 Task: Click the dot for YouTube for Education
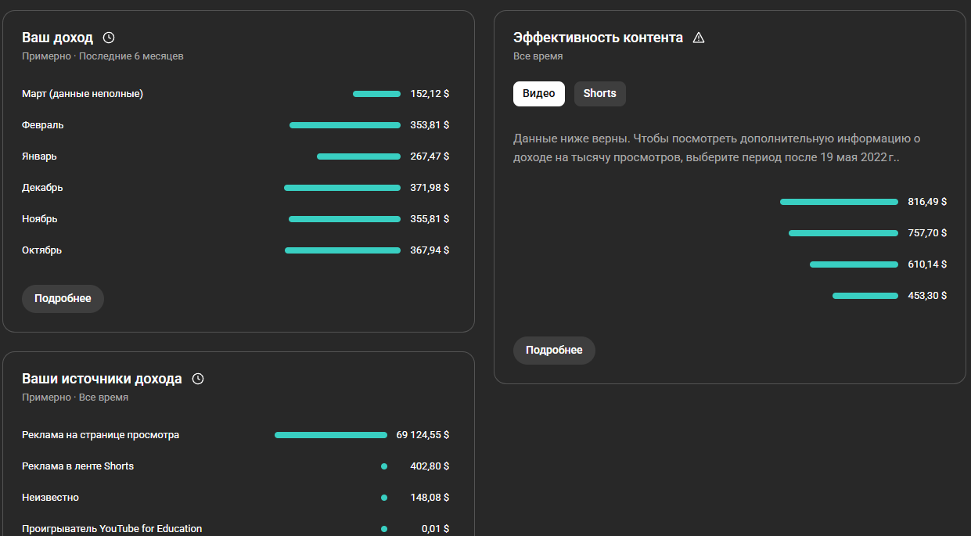click(x=384, y=529)
